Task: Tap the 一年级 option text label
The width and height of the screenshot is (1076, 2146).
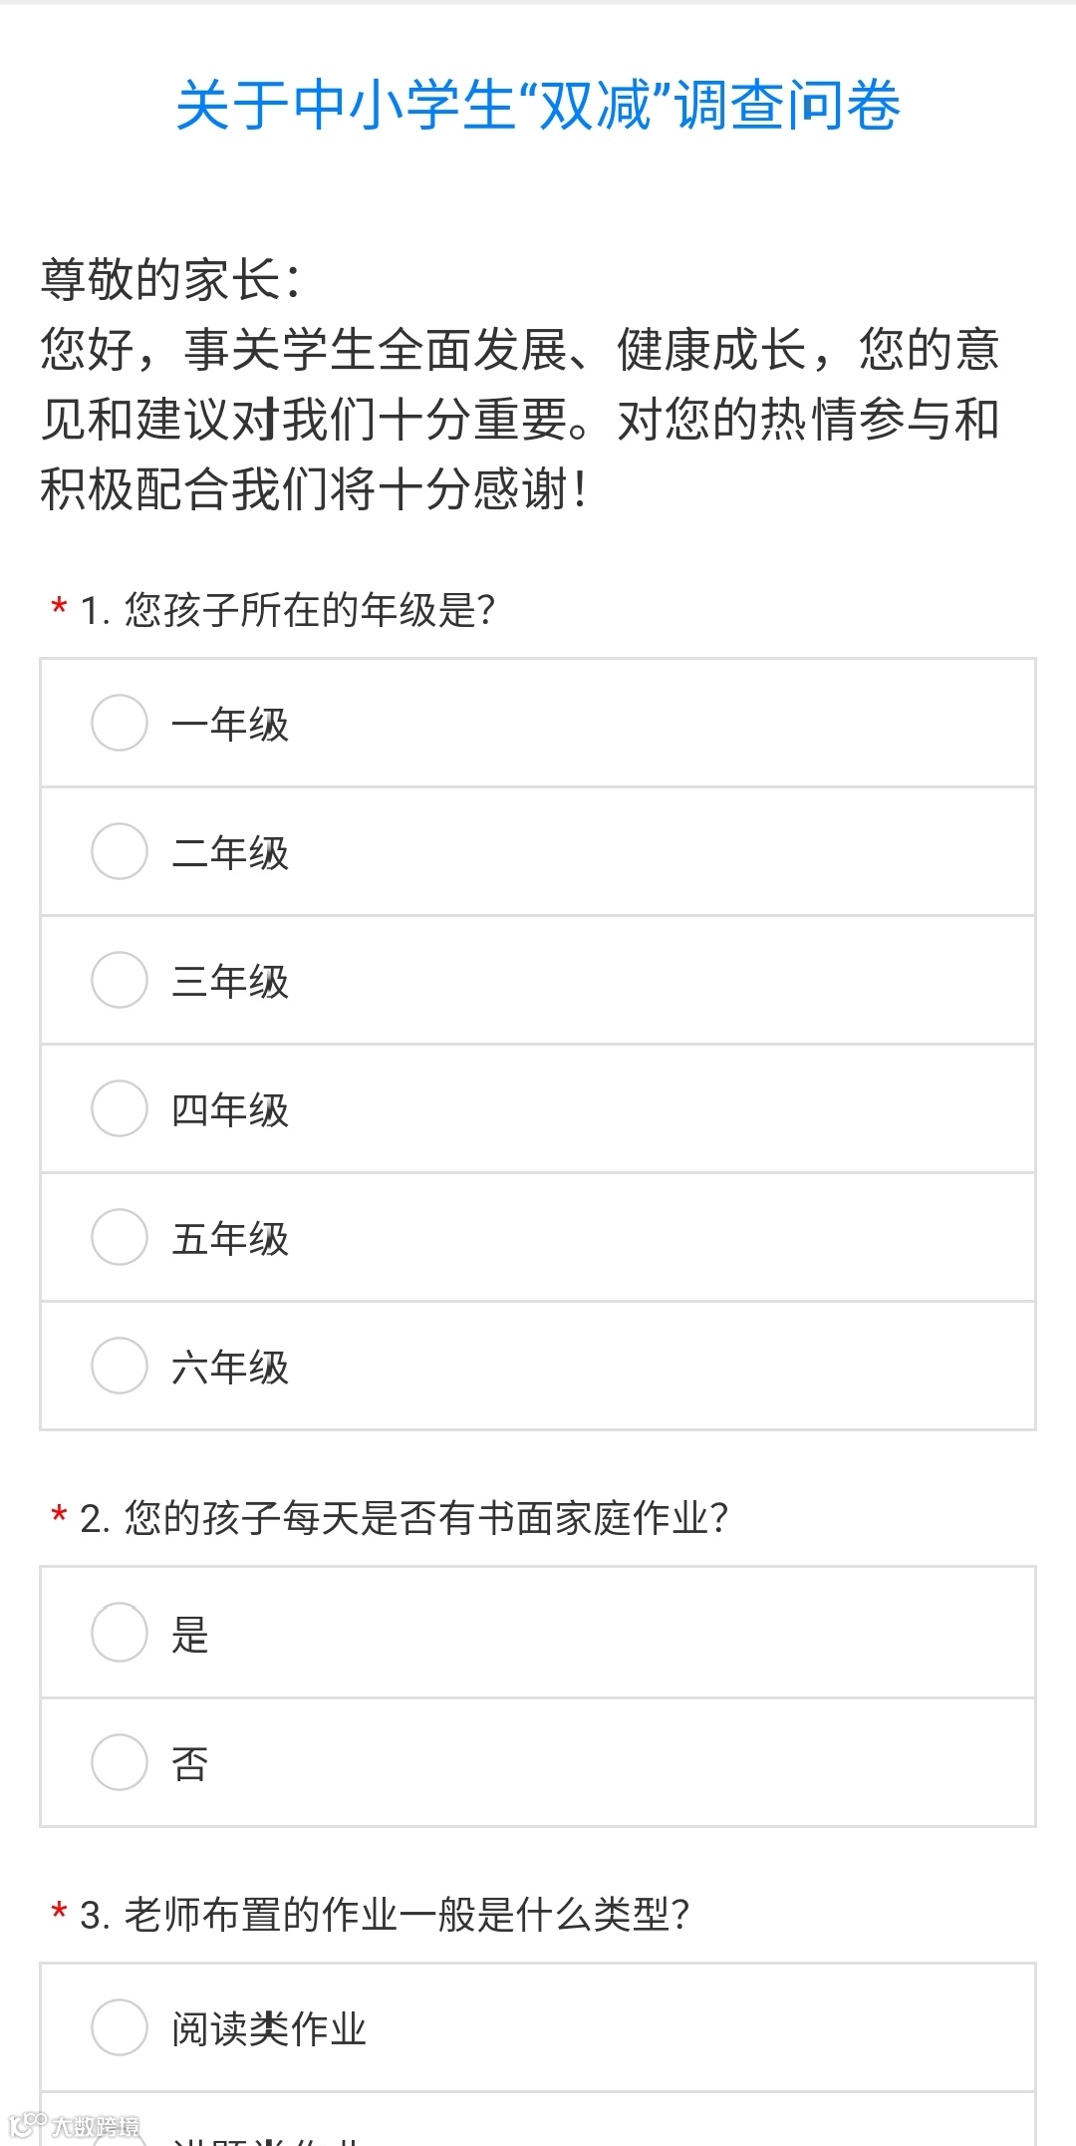Action: click(230, 725)
